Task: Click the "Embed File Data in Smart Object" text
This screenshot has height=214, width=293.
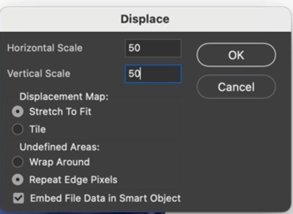Action: click(x=105, y=198)
